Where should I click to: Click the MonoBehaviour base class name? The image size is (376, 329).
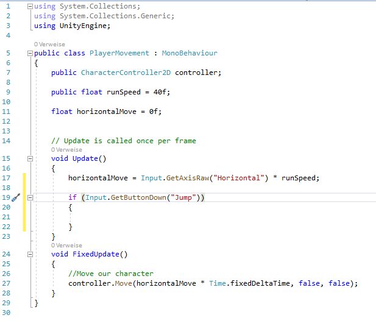[x=189, y=53]
